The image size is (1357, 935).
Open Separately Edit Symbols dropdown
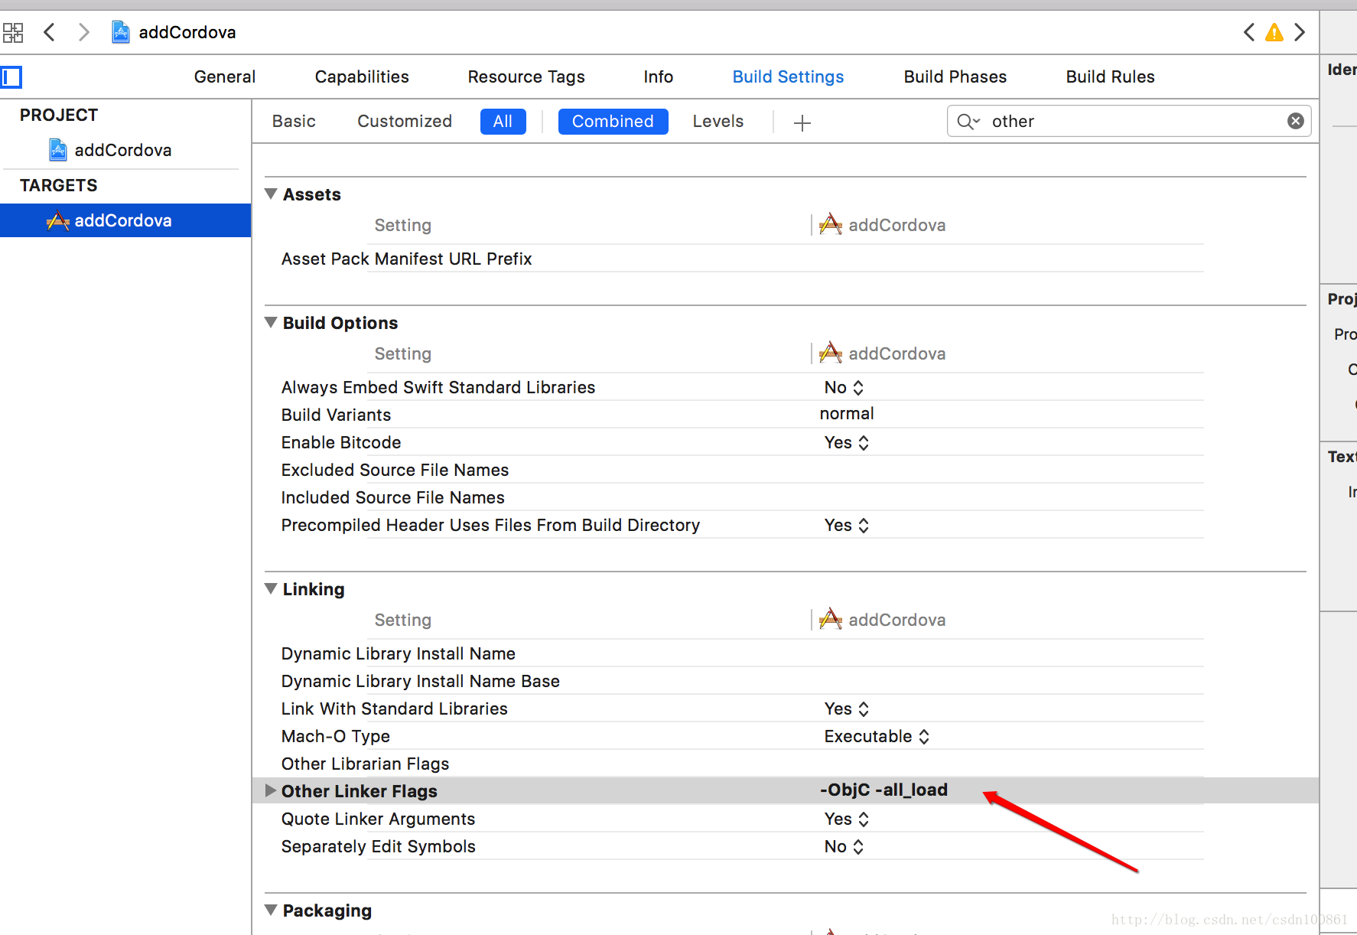tap(844, 846)
